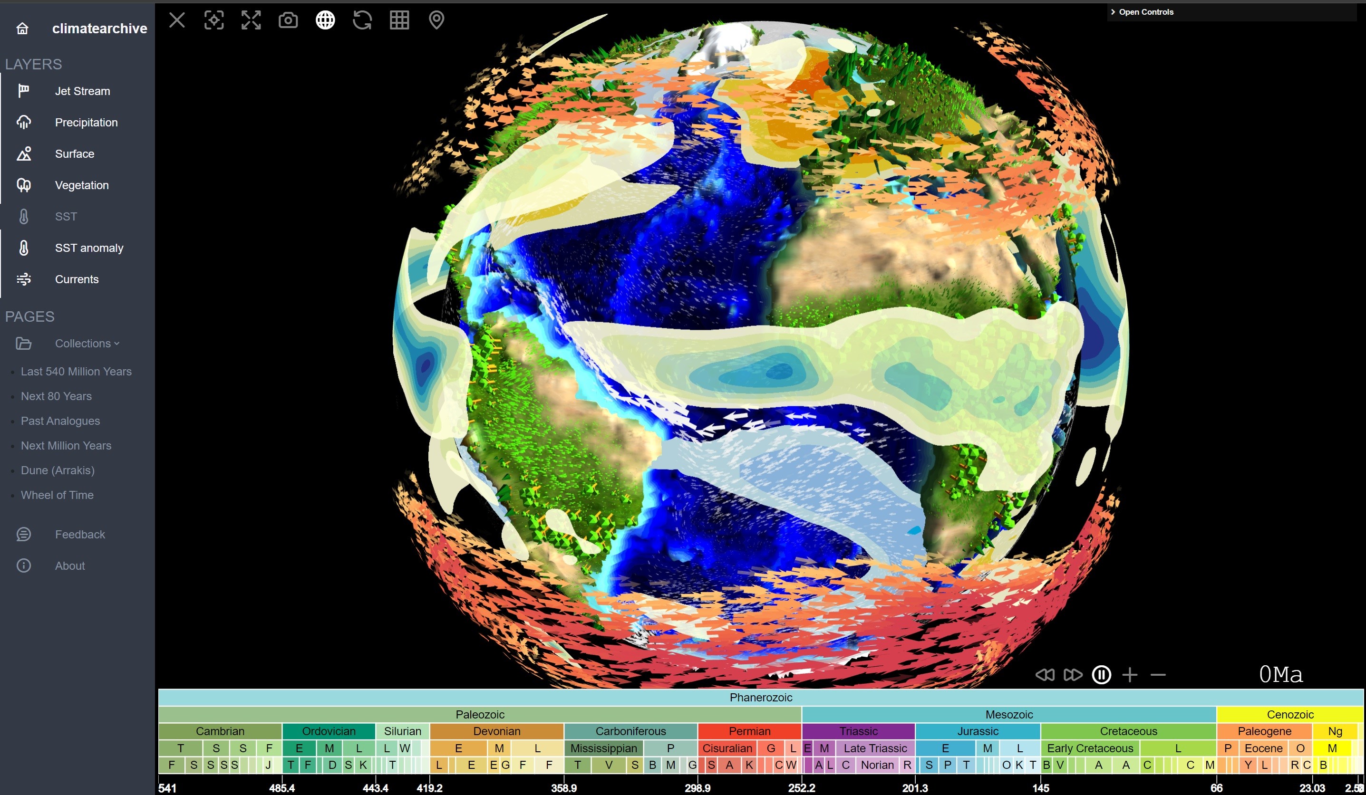Screen dimensions: 1366x795
Task: Close the sidebar with the X icon
Action: coord(177,20)
